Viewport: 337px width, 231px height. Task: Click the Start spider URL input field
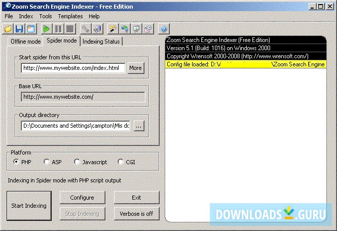pos(73,68)
